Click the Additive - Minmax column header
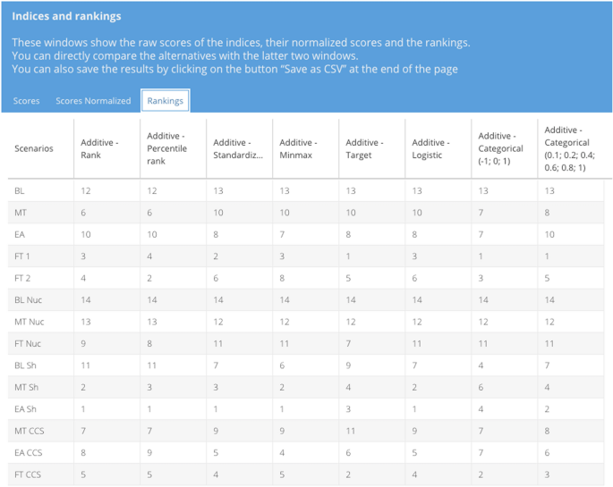The width and height of the screenshot is (613, 487). [x=297, y=148]
